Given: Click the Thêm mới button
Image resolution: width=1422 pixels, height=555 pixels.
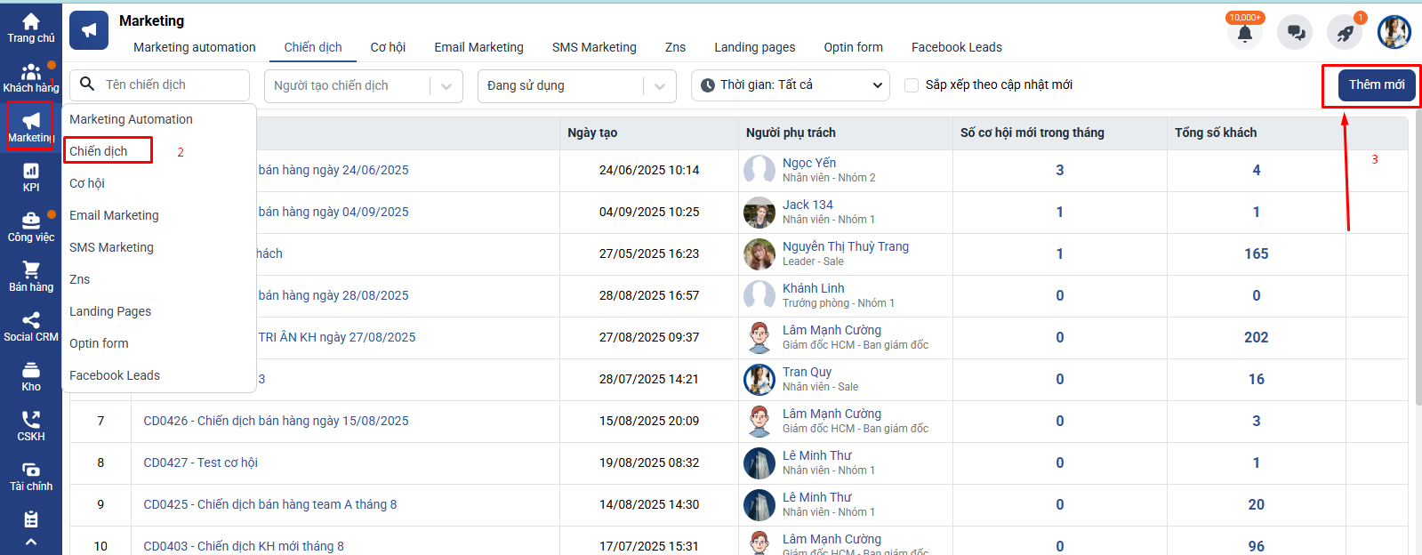Looking at the screenshot, I should tap(1376, 85).
